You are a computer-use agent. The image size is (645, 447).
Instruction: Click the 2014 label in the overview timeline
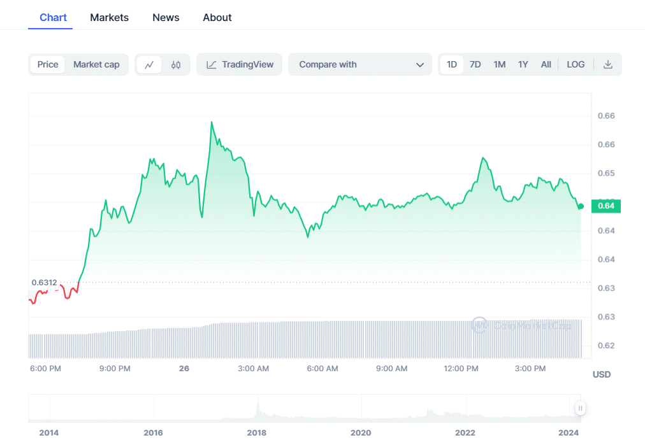click(49, 432)
